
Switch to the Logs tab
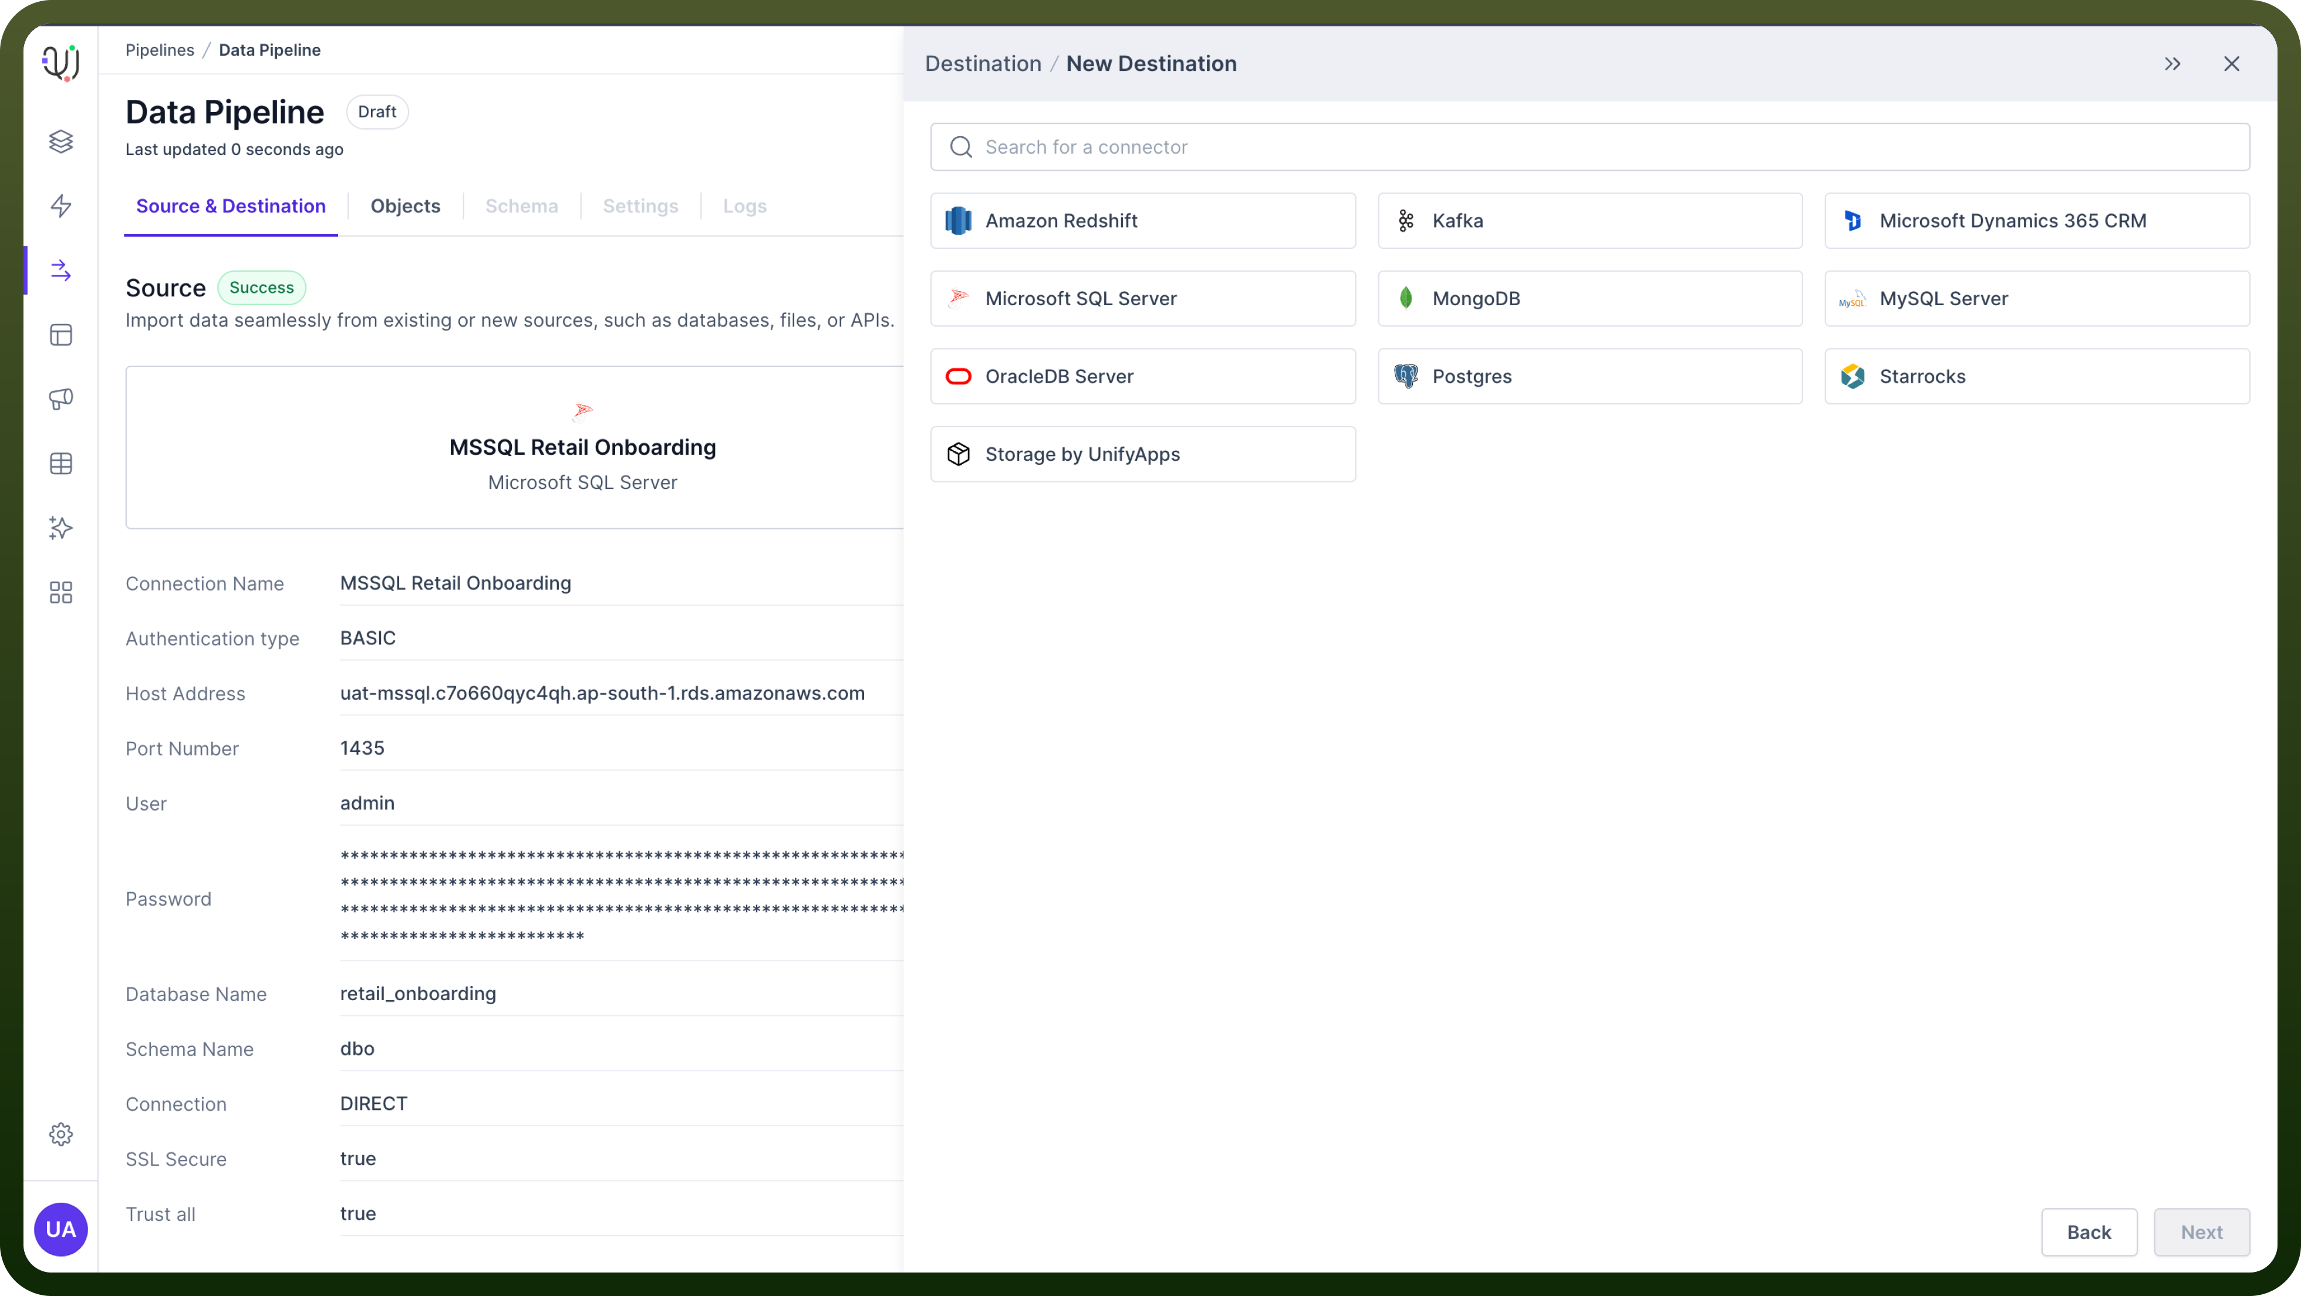[x=745, y=207]
